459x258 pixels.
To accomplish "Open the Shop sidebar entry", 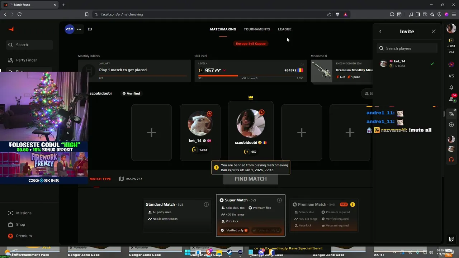I will coord(20,224).
